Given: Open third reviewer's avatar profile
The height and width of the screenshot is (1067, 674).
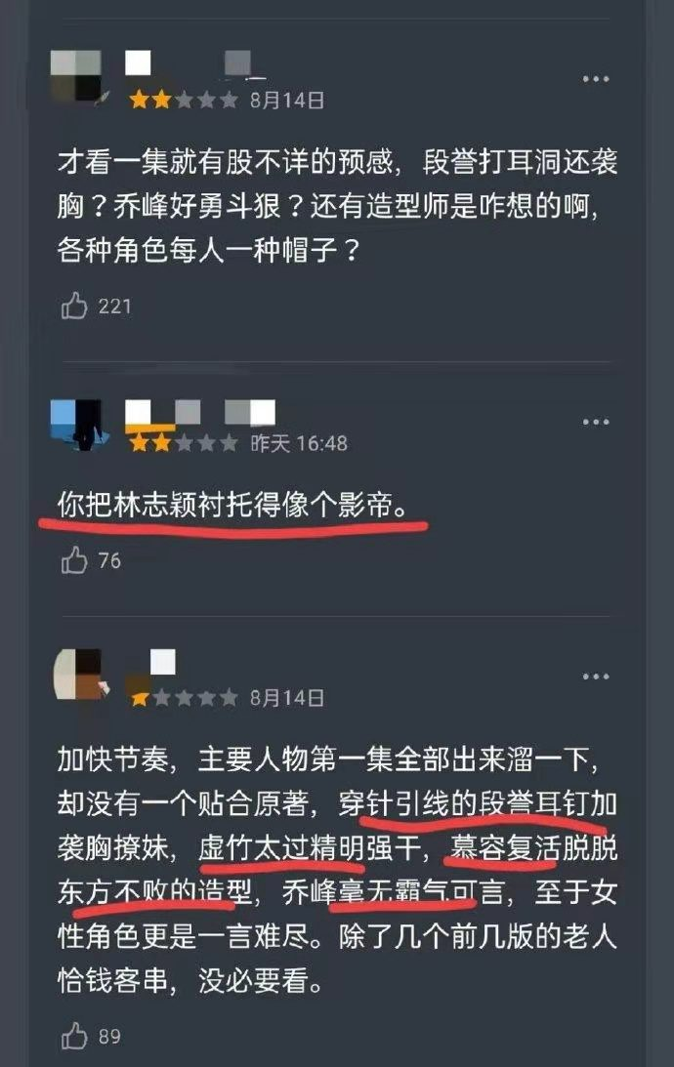Looking at the screenshot, I should point(79,674).
